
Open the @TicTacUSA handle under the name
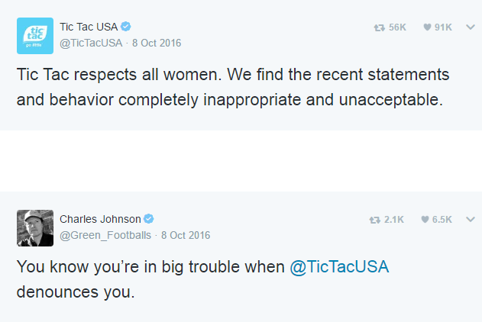91,43
